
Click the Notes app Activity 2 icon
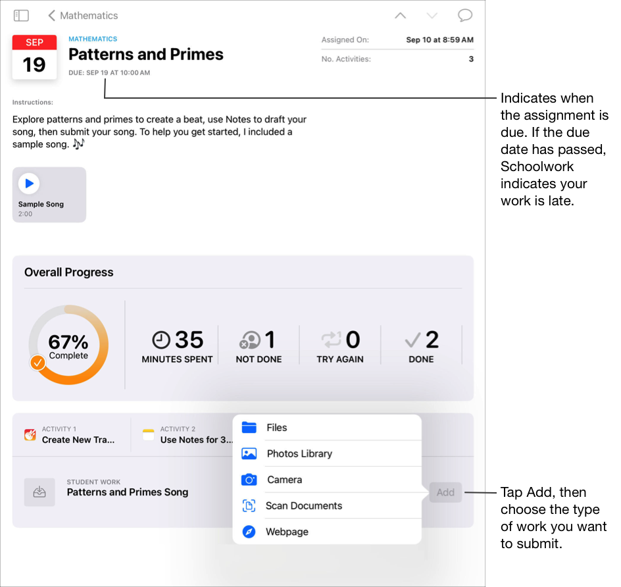tap(149, 435)
